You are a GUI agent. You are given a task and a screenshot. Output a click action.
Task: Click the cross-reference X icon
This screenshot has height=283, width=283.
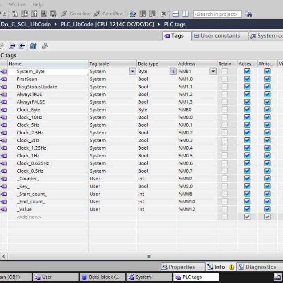pyautogui.click(x=164, y=14)
